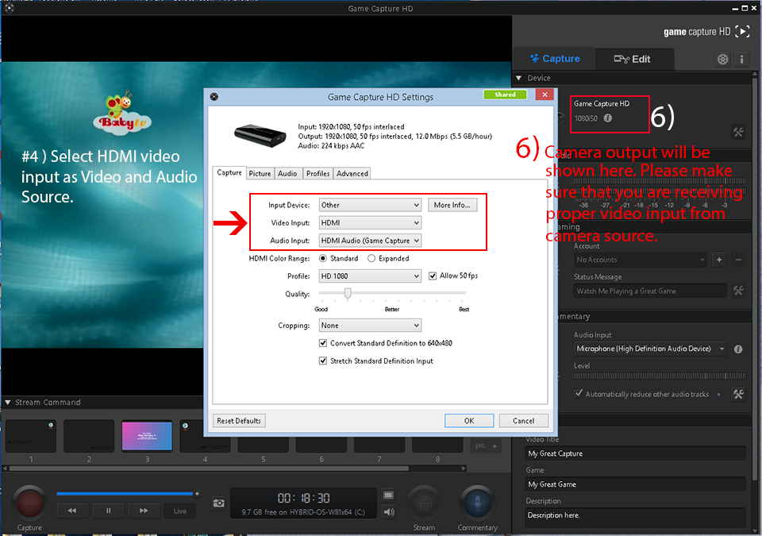Screen dimensions: 762x536
Task: Open the gear preferences icon beside Edit tab
Action: (722, 60)
